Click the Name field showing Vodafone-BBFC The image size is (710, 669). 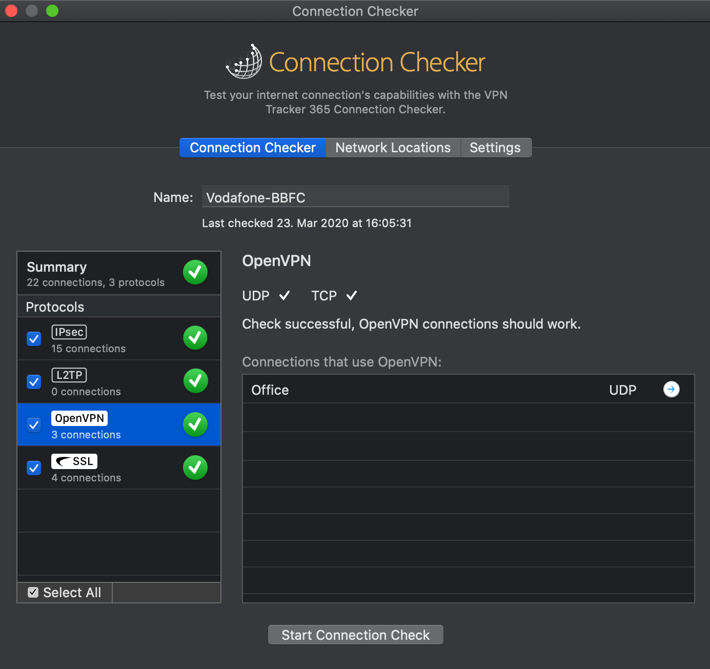tap(355, 197)
